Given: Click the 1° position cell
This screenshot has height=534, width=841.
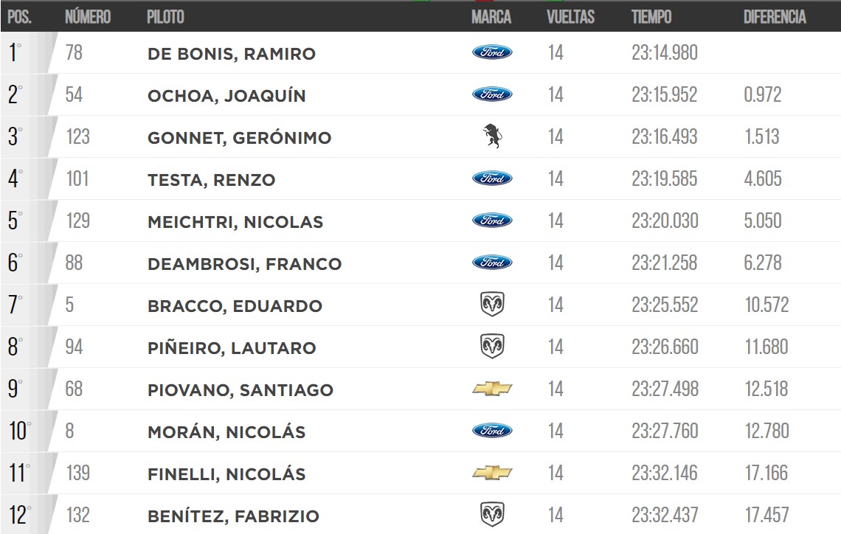Looking at the screenshot, I should 15,52.
